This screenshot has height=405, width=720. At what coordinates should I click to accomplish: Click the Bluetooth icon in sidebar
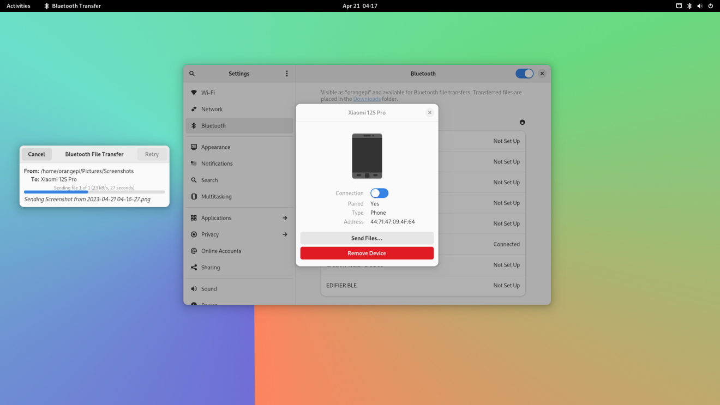tap(194, 126)
